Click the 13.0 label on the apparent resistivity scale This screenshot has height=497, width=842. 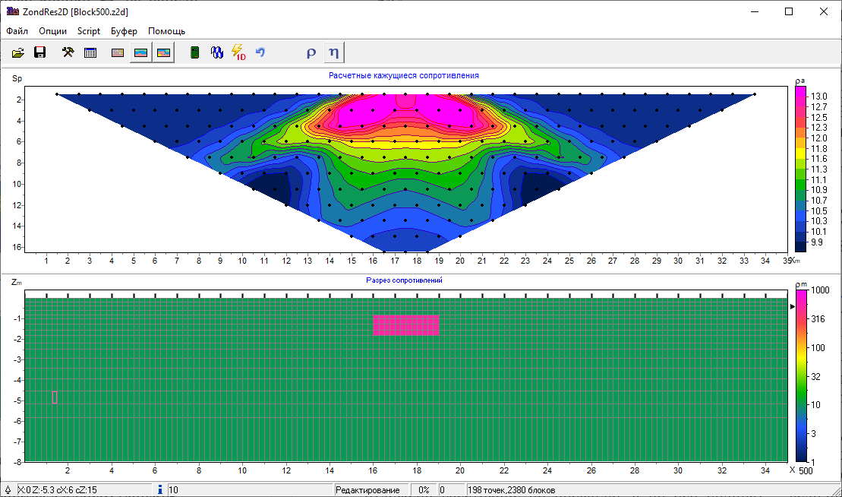click(x=819, y=97)
